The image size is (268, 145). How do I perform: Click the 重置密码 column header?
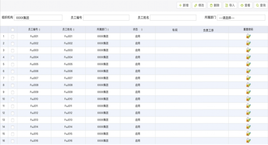(x=248, y=30)
